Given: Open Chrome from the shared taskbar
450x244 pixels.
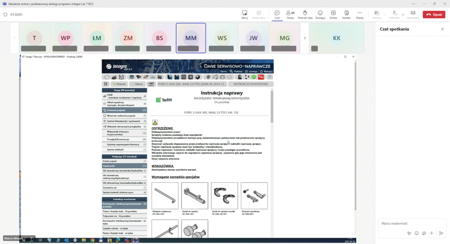Looking at the screenshot, I should click(92, 240).
